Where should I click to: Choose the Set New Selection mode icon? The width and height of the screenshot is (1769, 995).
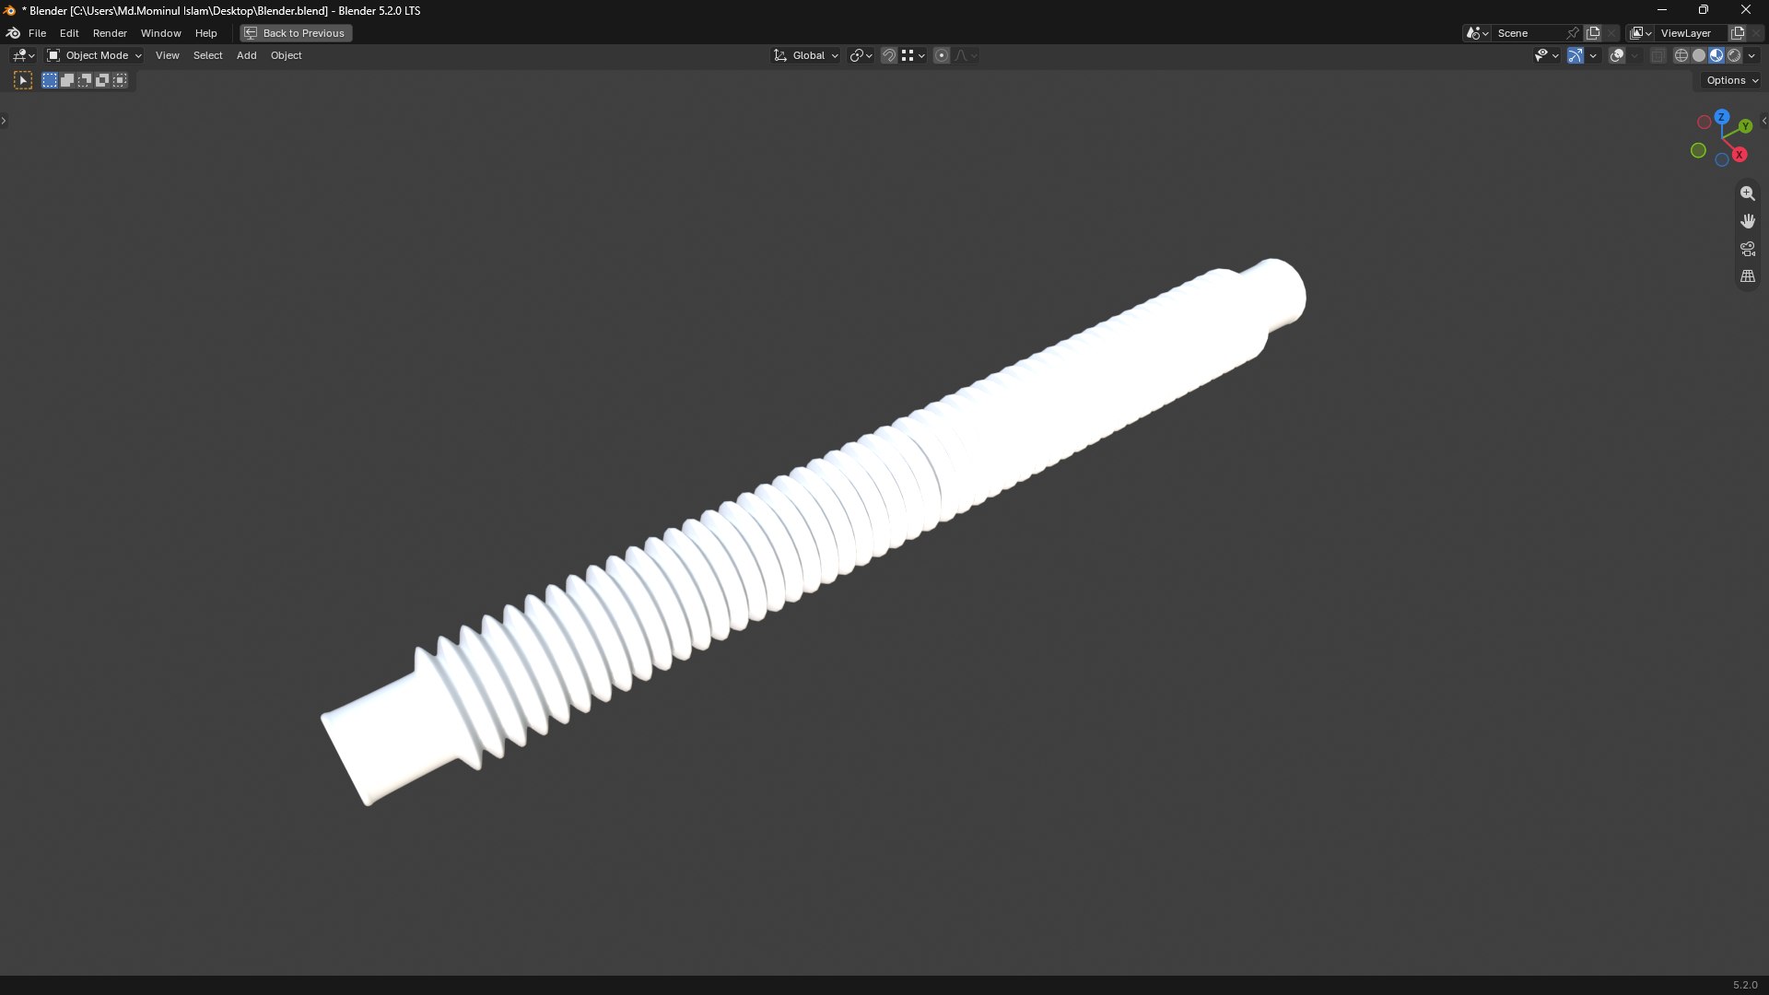point(50,81)
